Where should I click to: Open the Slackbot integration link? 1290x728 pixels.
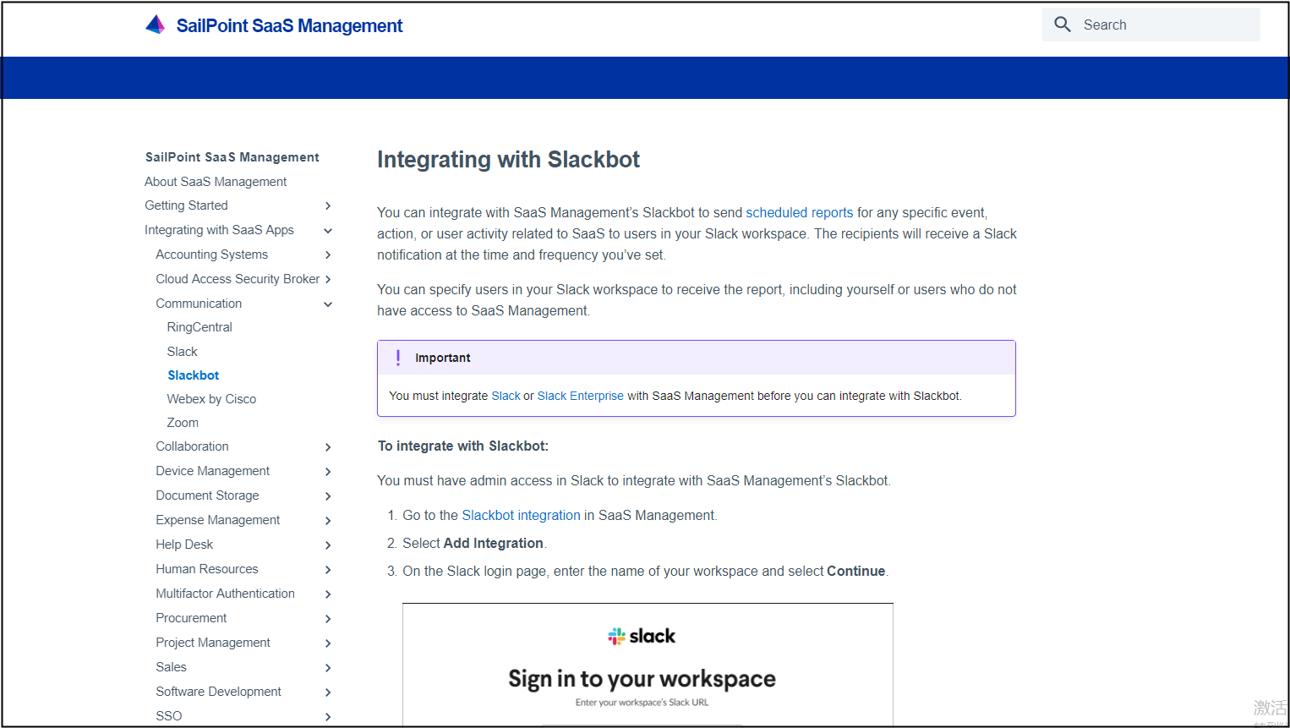click(x=521, y=515)
